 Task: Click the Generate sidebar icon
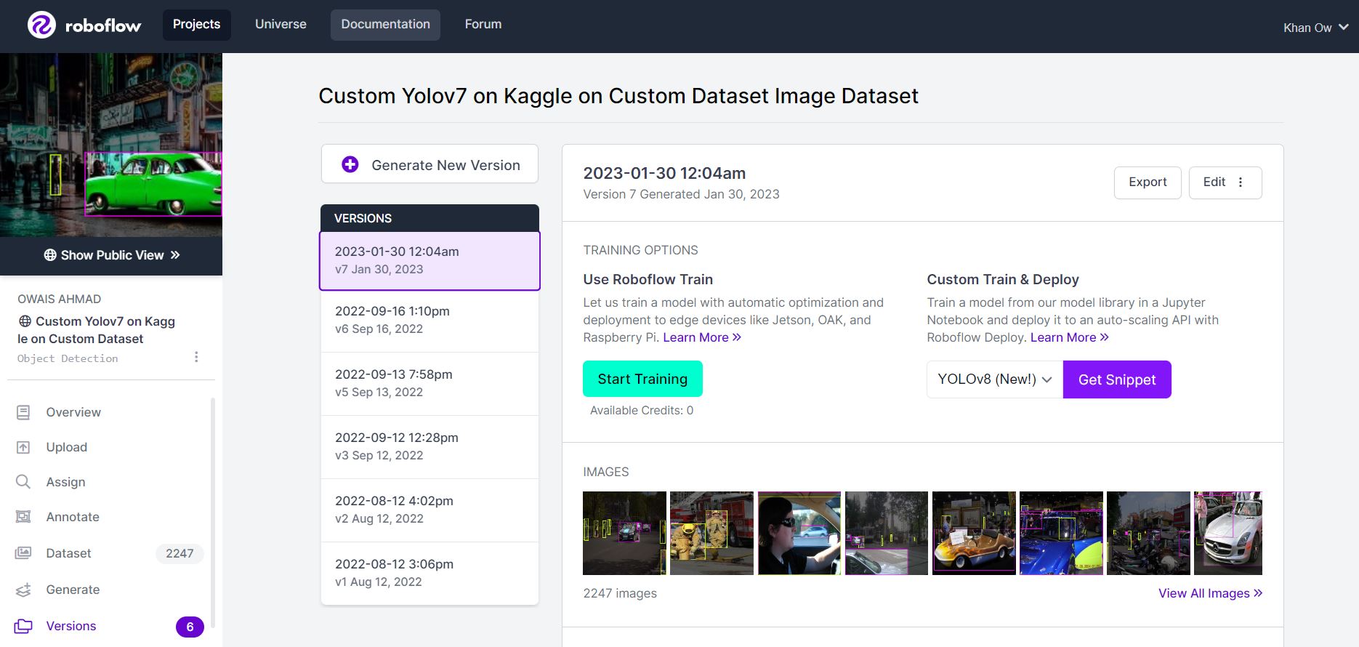[x=23, y=590]
